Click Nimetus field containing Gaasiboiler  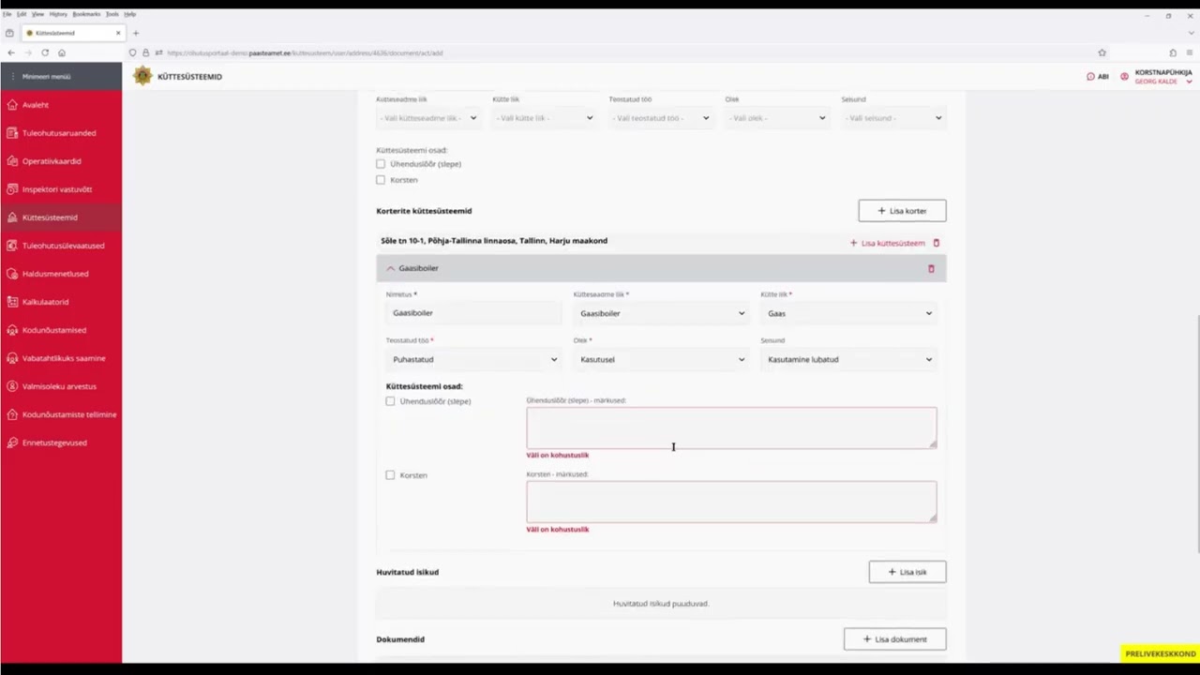click(x=474, y=313)
